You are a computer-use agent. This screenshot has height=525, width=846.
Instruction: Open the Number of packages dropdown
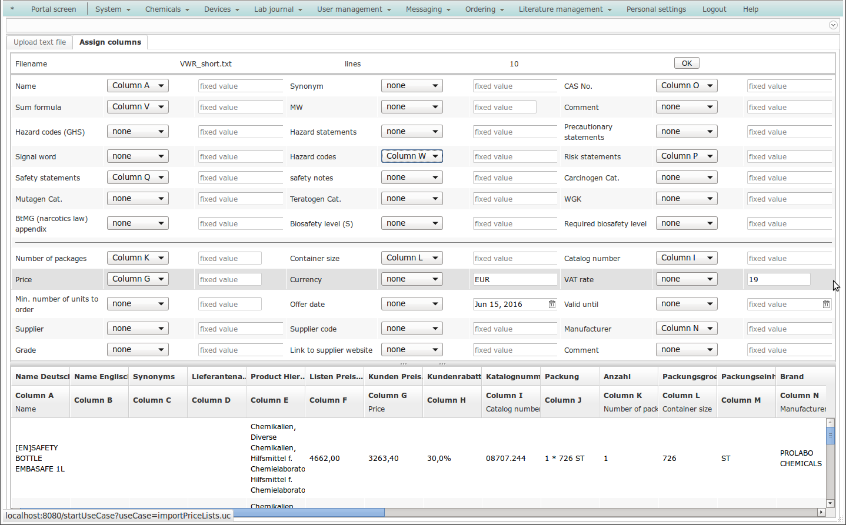click(138, 258)
